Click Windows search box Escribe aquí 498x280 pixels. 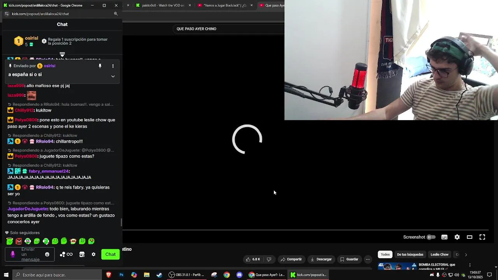pos(57,275)
